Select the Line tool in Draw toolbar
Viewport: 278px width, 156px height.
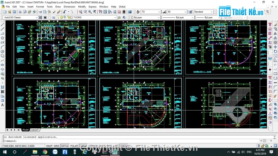3,25
